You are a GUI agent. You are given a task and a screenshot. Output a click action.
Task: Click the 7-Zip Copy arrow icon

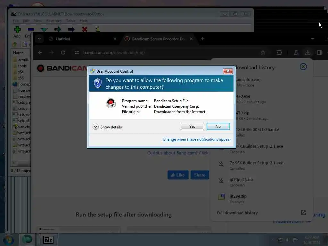coord(58,29)
